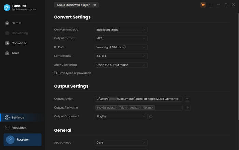Screen dimensions: 239x150
Task: Toggle Save lyrics (if provided) checkbox
Action: 55,73
